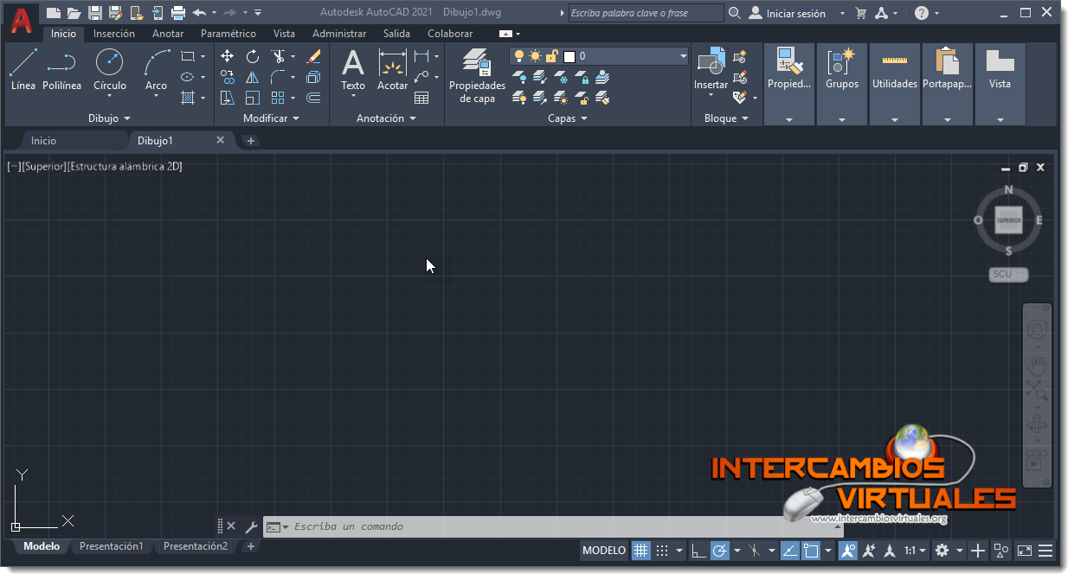Click the Rotate tool icon

tap(252, 56)
